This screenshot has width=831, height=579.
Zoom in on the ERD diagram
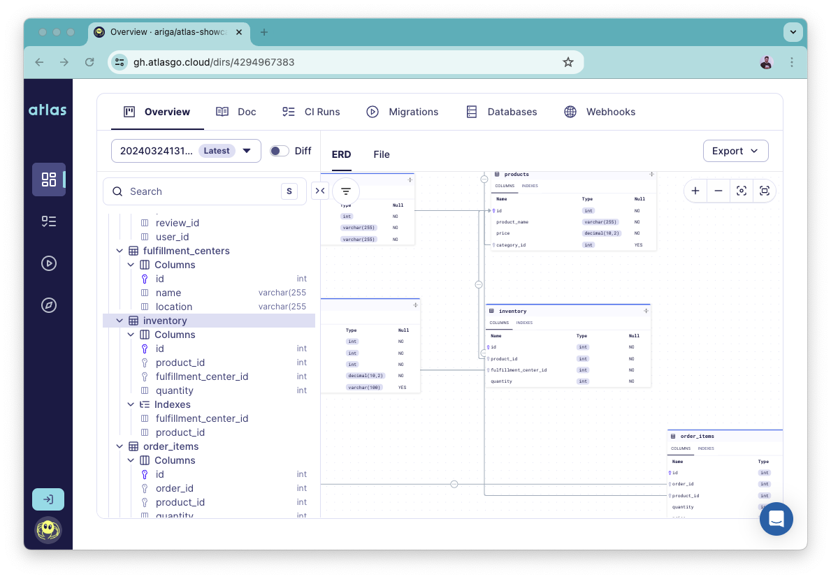pyautogui.click(x=695, y=190)
